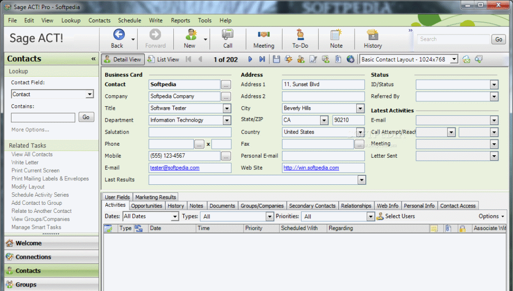Click the New contact icon

pos(190,35)
